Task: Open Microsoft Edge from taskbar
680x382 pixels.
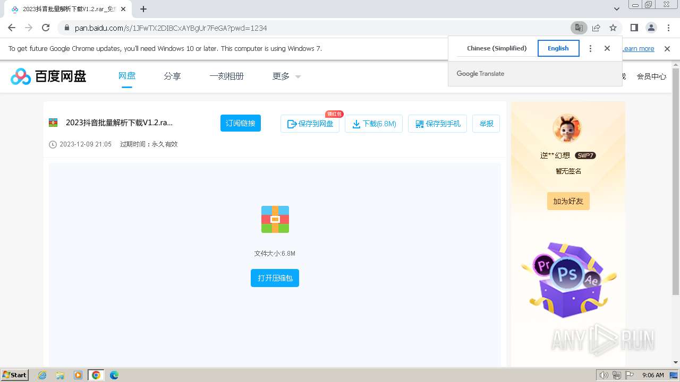Action: click(114, 375)
